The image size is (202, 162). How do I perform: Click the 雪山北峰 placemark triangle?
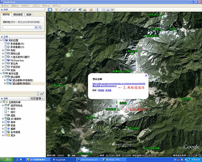(x=132, y=54)
